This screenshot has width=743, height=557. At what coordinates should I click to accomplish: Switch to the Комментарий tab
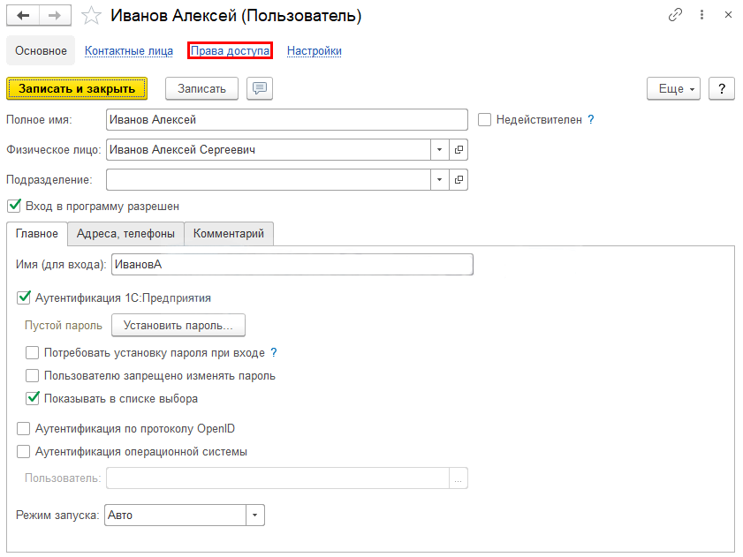pyautogui.click(x=229, y=234)
